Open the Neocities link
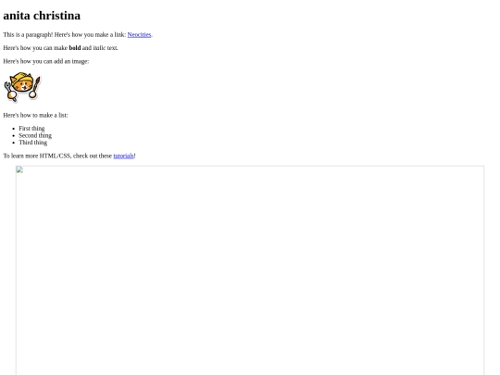Viewport: 500px width, 375px height. 139,34
